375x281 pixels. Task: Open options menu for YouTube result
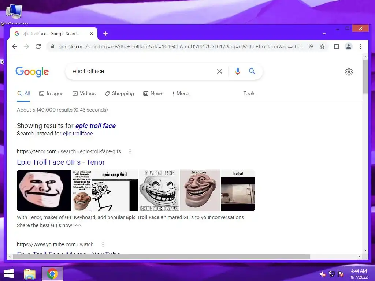(103, 244)
